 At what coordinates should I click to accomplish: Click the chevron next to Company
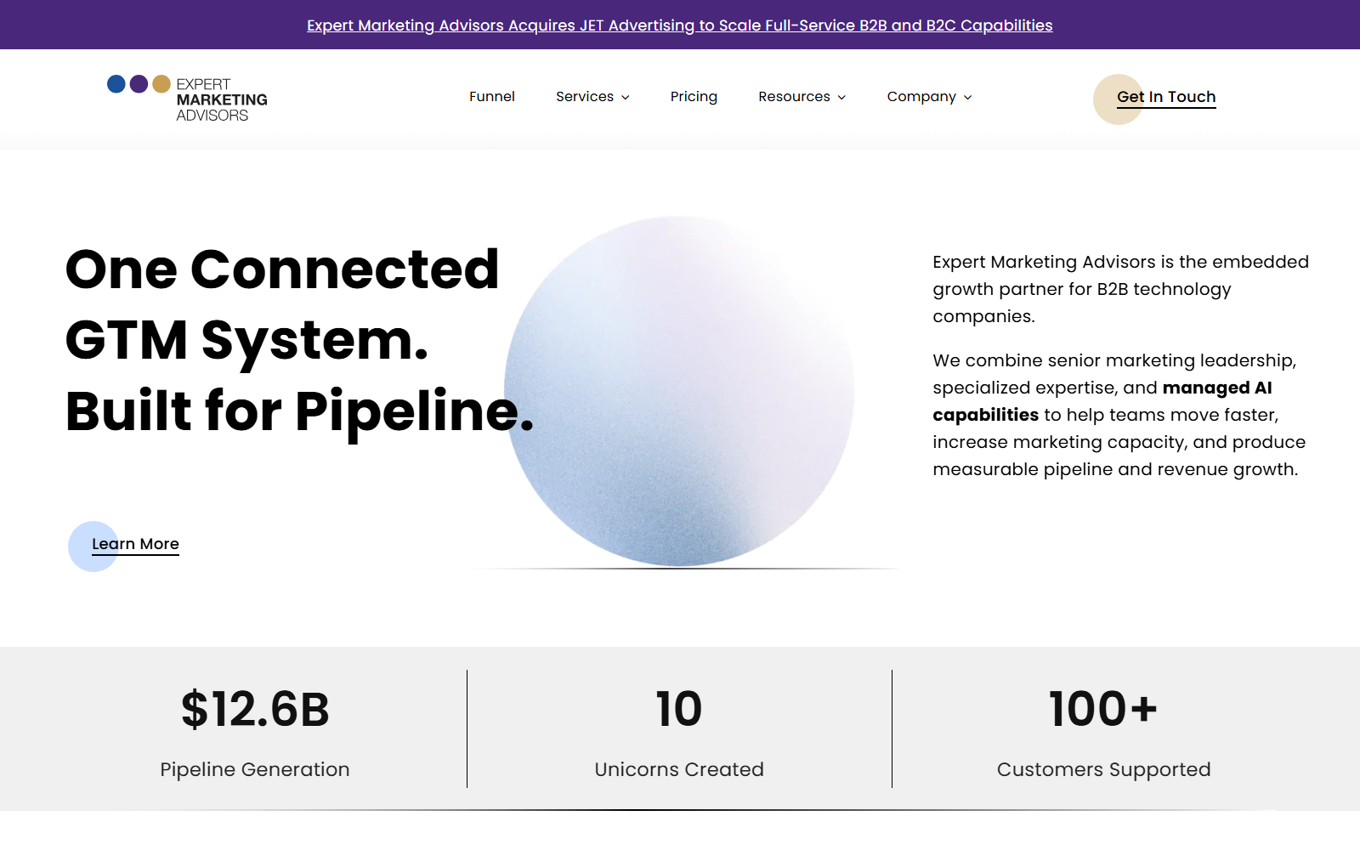(x=968, y=98)
